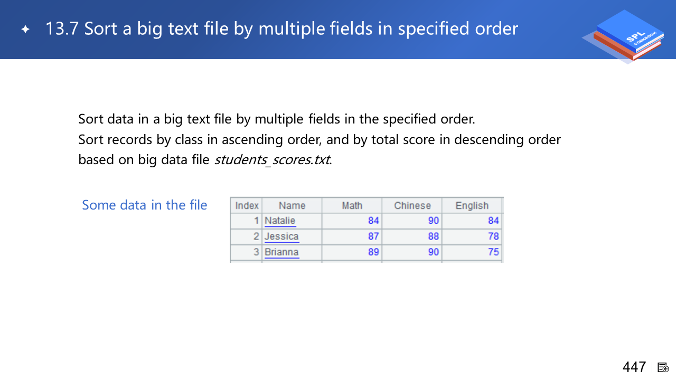Click the document-with-arrow icon beside page number
676x380 pixels.
[663, 367]
